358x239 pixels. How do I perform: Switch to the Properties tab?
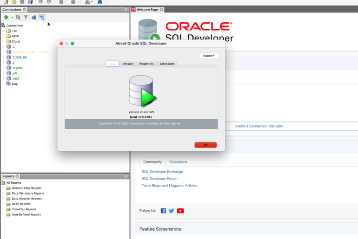click(146, 64)
